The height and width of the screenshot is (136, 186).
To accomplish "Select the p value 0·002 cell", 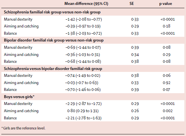I will click(168, 111).
